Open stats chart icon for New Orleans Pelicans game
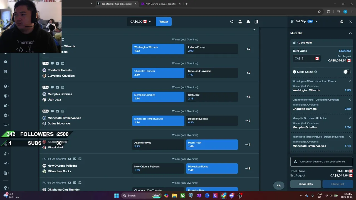Viewport: 356px width, 200px height. tap(75, 159)
